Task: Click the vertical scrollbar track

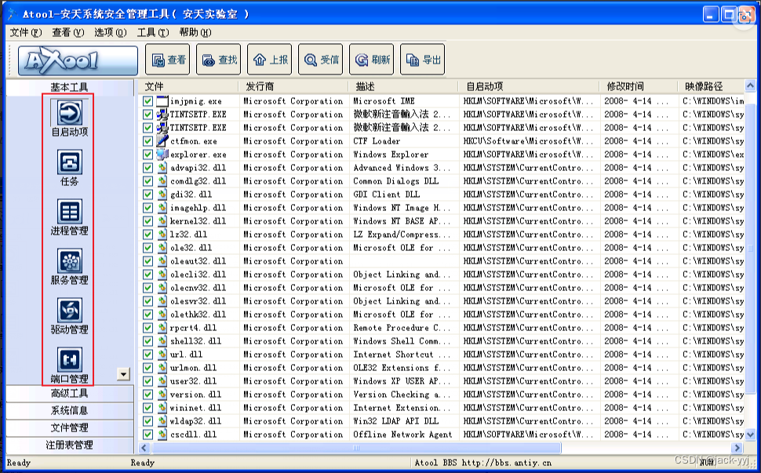Action: [x=750, y=260]
